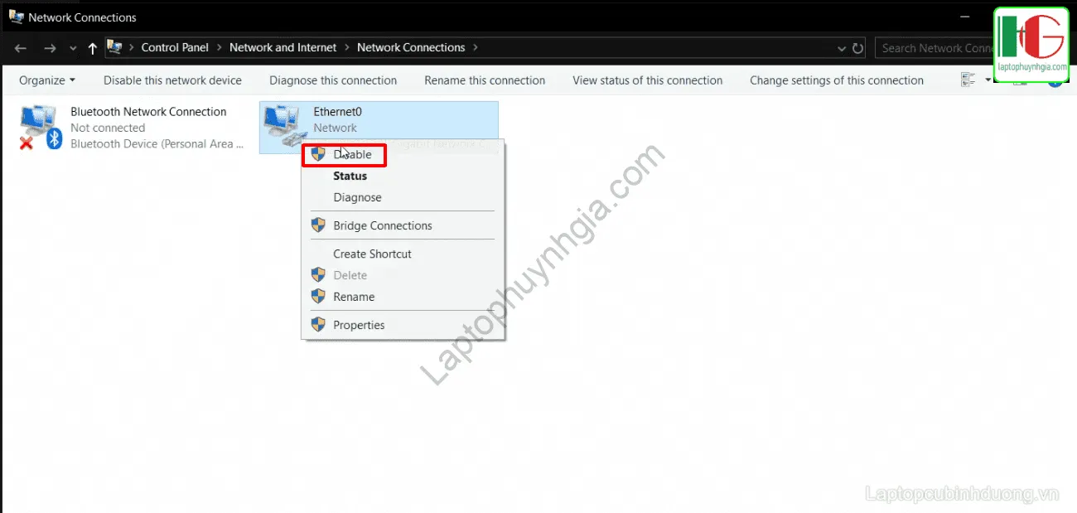Click the Network Connections window title icon
Viewport: 1077px width, 513px height.
click(15, 16)
